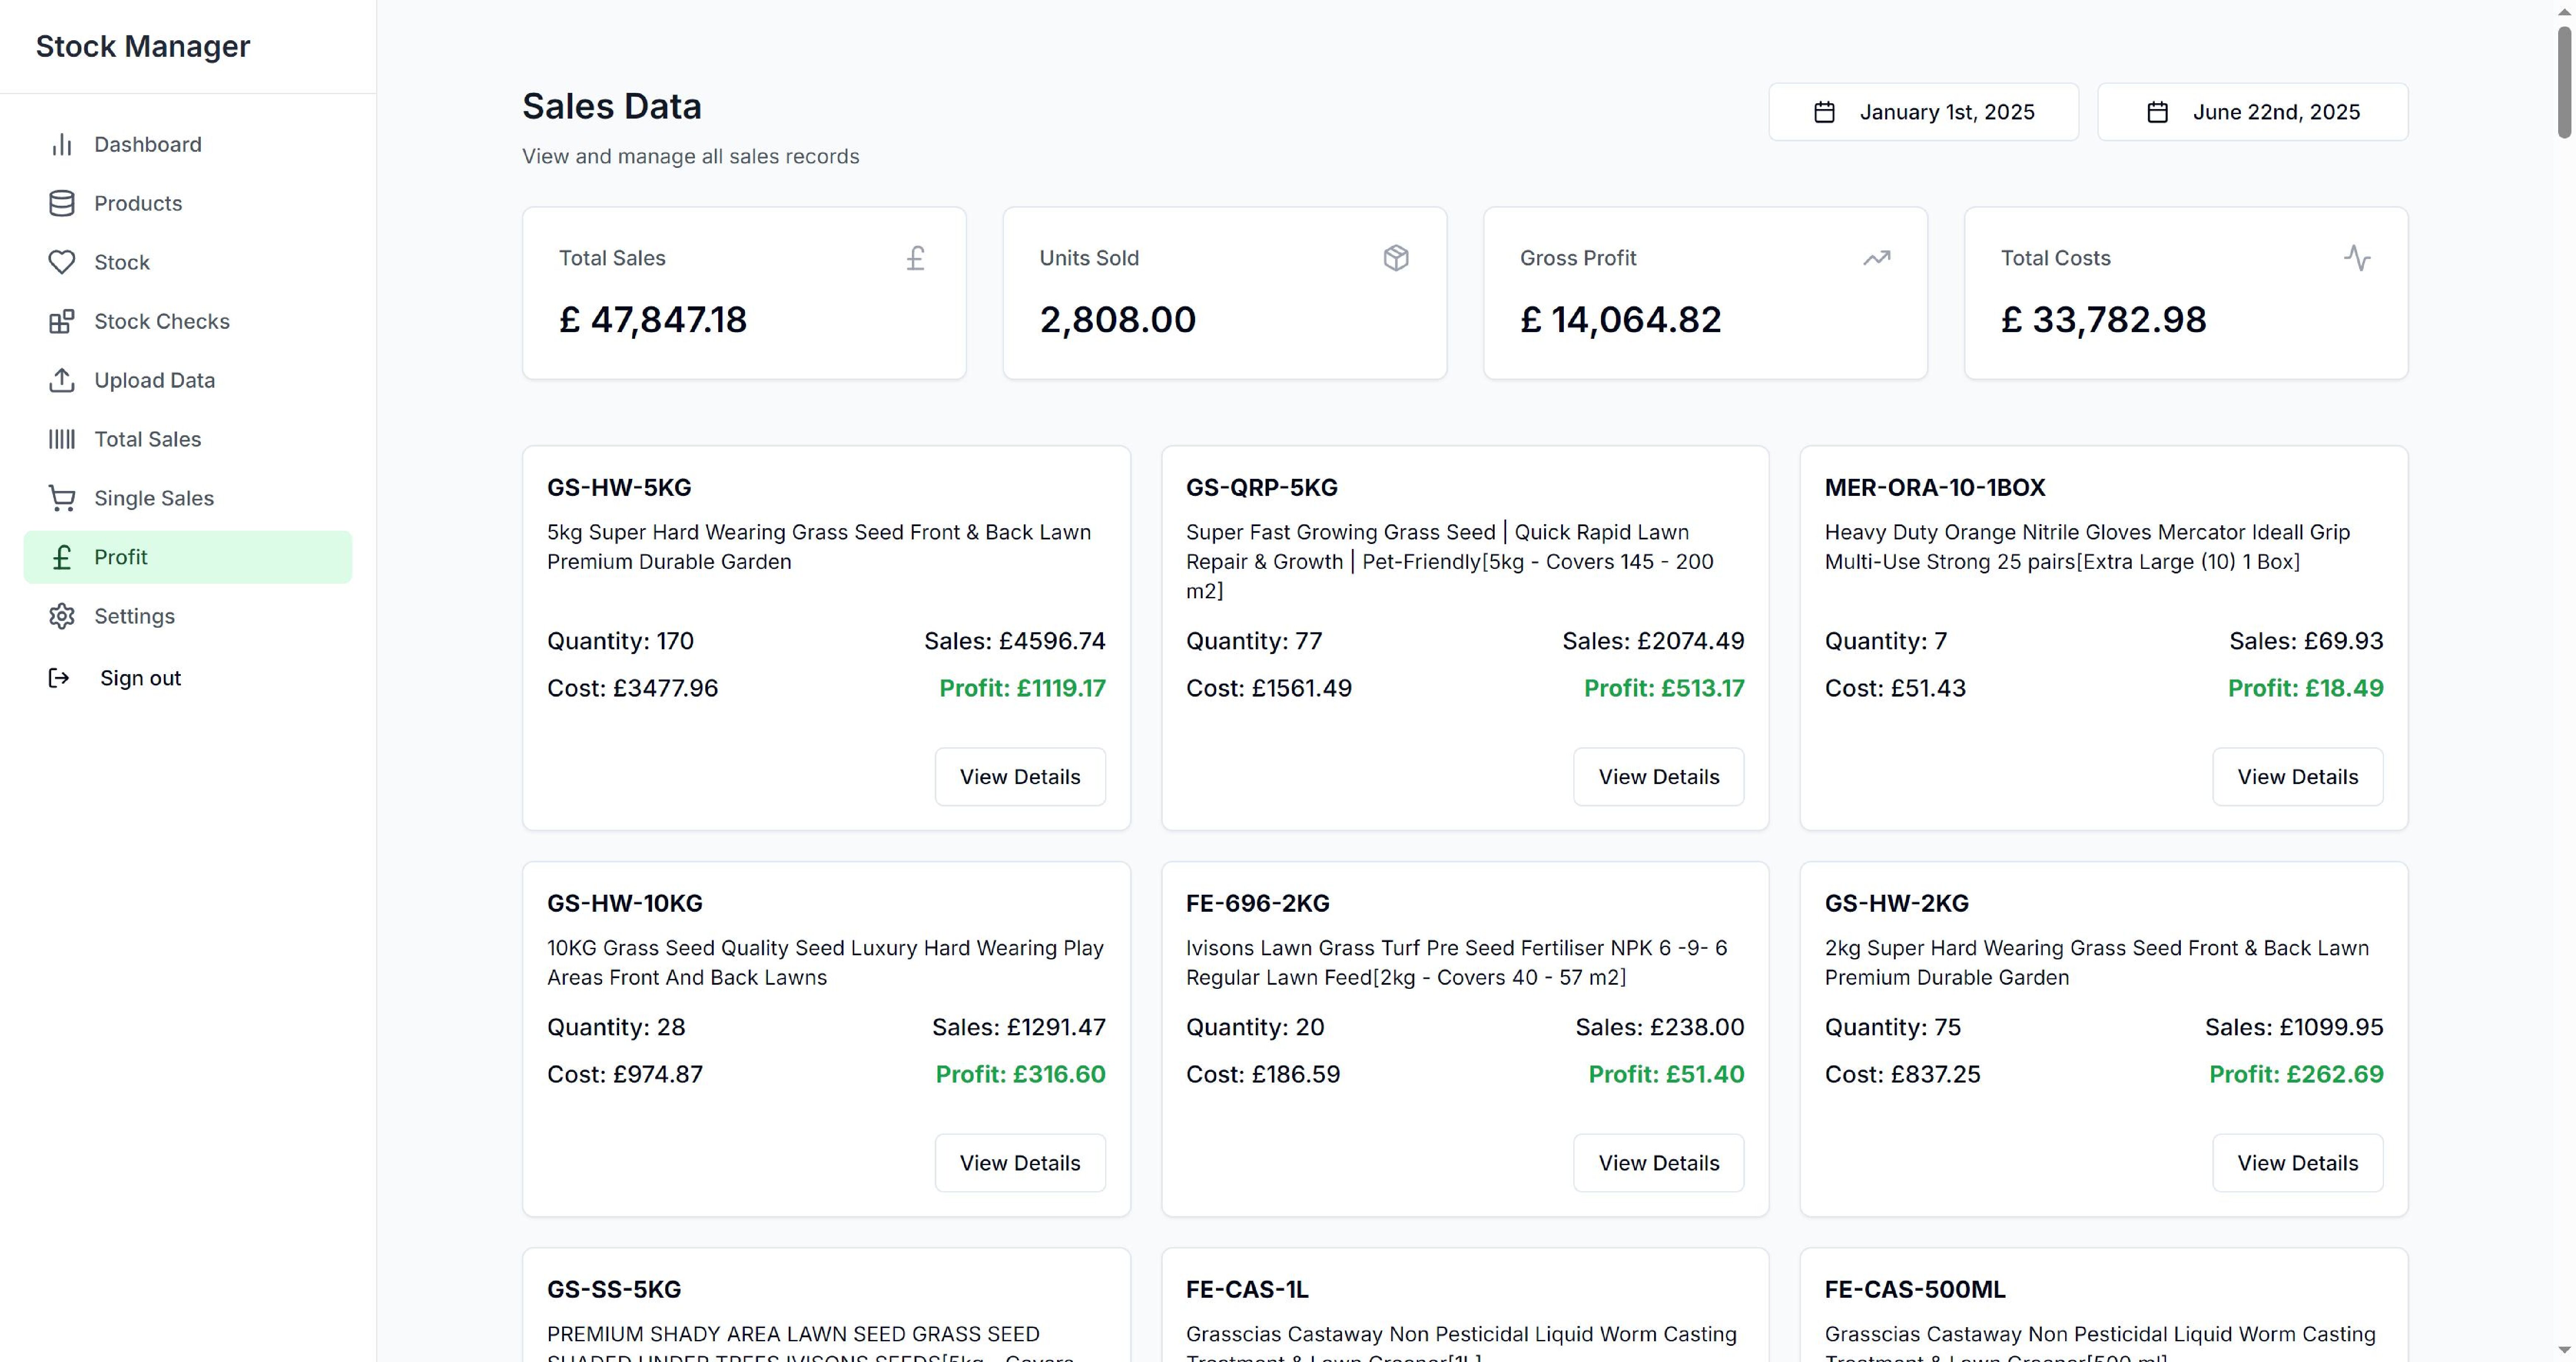
Task: Open the end date picker June 22nd, 2025
Action: click(x=2252, y=112)
